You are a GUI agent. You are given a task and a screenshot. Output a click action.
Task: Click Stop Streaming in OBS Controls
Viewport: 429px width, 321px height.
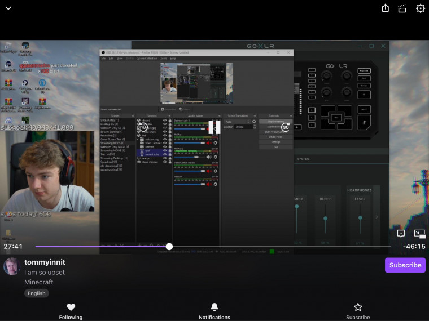[275, 122]
